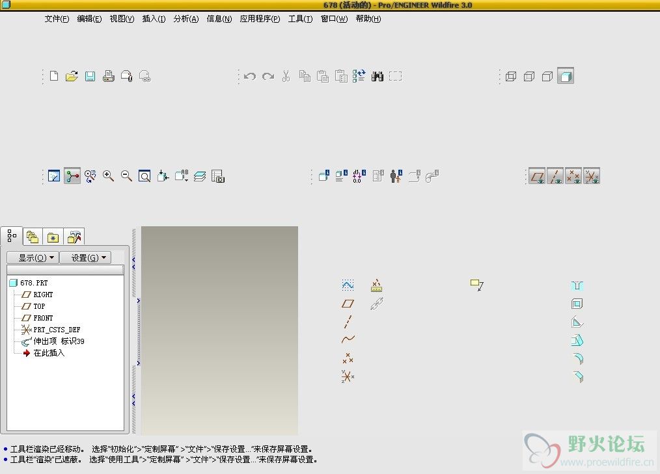Undo the last action

(x=249, y=76)
